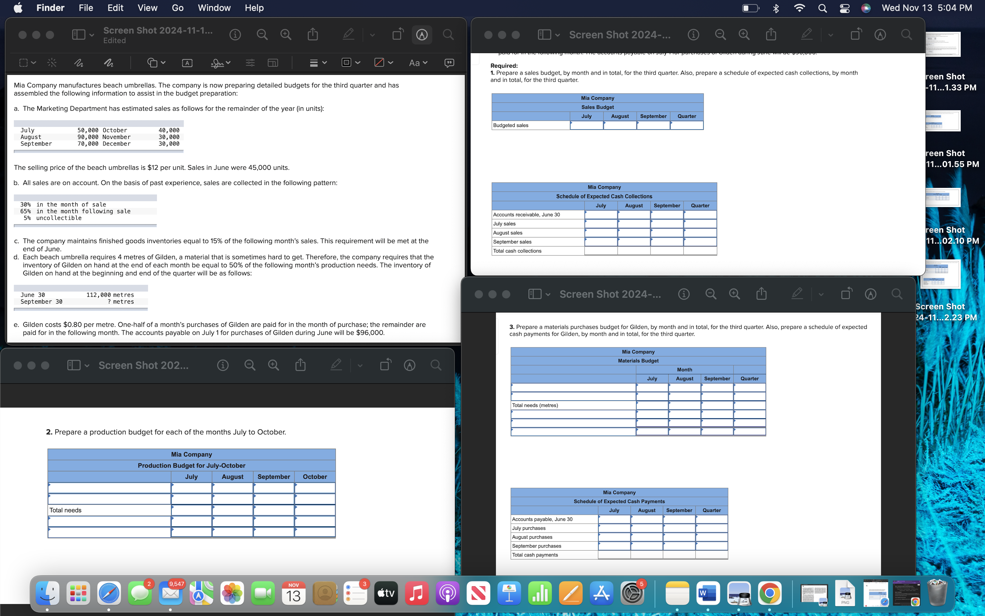Show inspector info in Edited screenshot window

click(235, 35)
